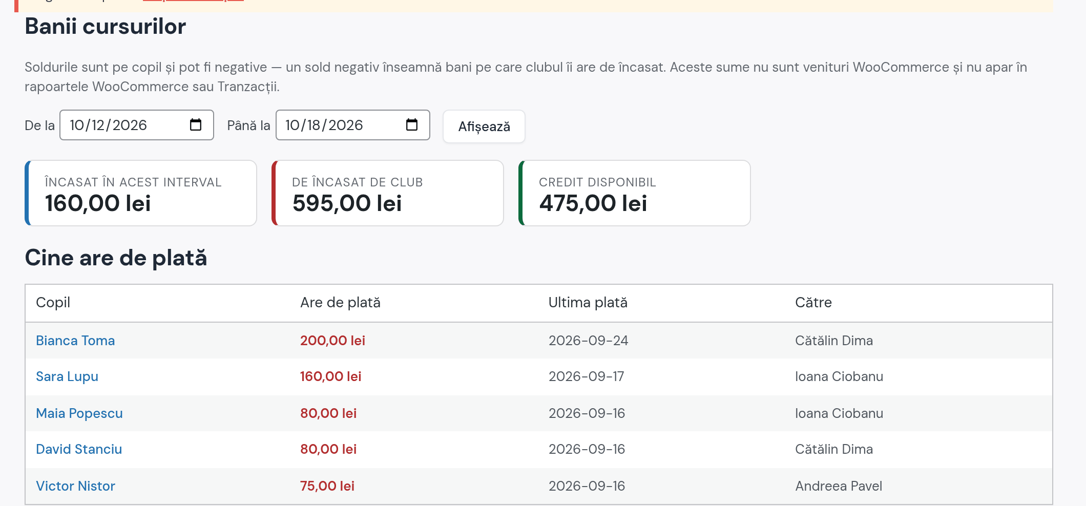The width and height of the screenshot is (1086, 506).
Task: Click the Către column header
Action: [x=813, y=303]
